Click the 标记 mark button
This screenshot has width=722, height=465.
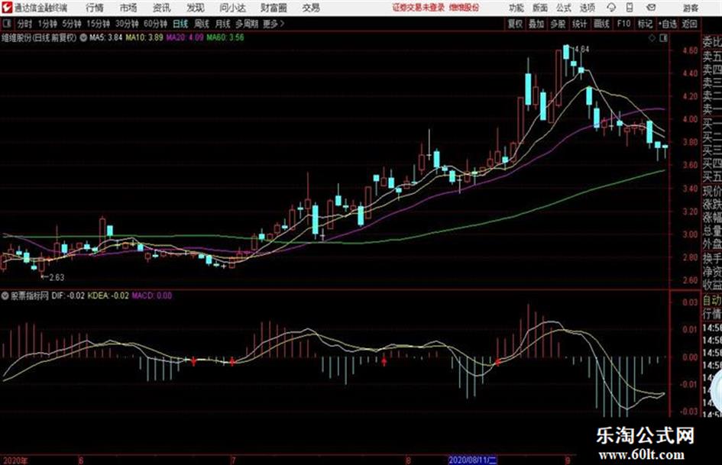click(646, 24)
